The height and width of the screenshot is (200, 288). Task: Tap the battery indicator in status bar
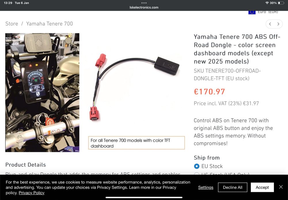[281, 3]
